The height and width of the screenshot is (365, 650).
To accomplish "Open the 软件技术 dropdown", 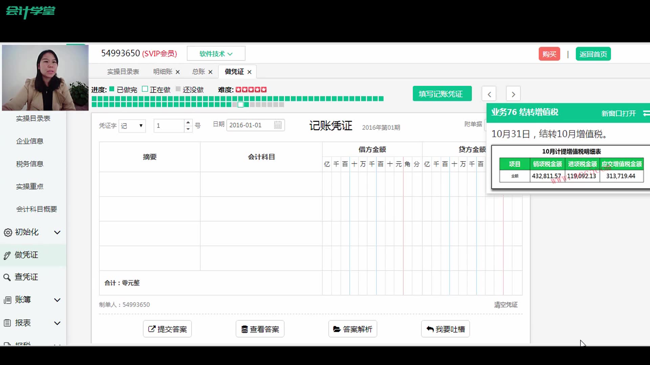I will click(216, 54).
